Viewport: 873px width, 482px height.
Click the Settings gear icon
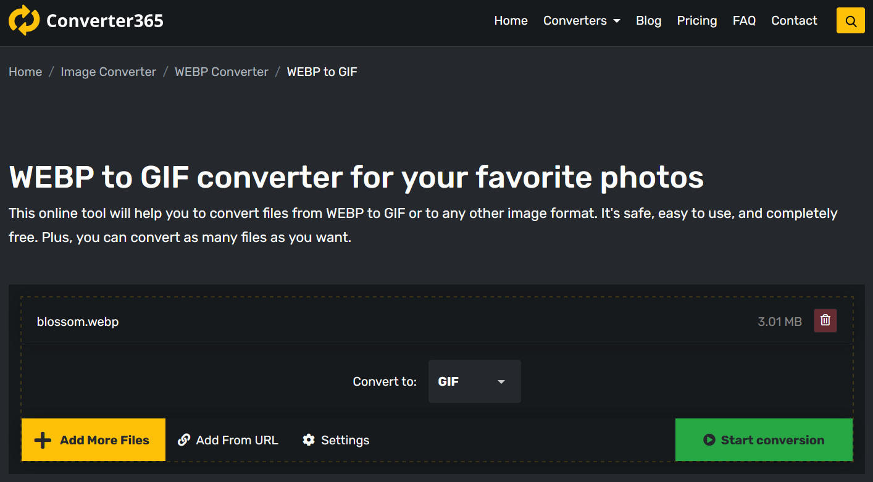click(x=309, y=440)
